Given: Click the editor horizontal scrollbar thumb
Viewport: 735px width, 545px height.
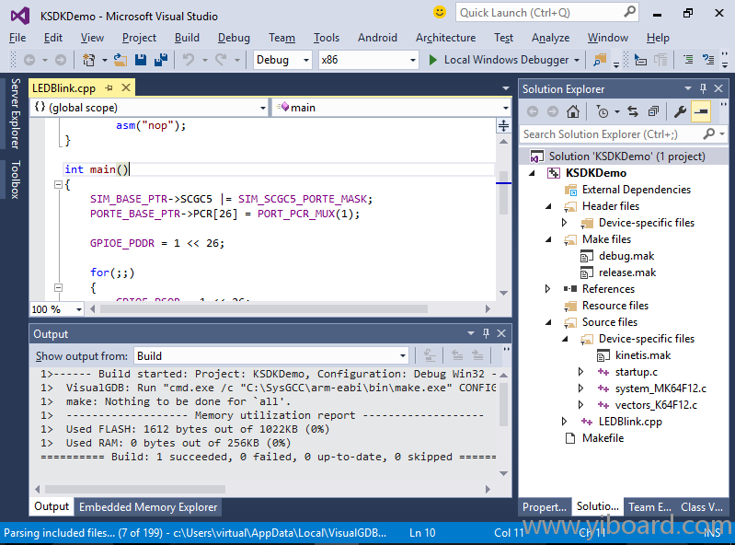Looking at the screenshot, I should pos(264,309).
